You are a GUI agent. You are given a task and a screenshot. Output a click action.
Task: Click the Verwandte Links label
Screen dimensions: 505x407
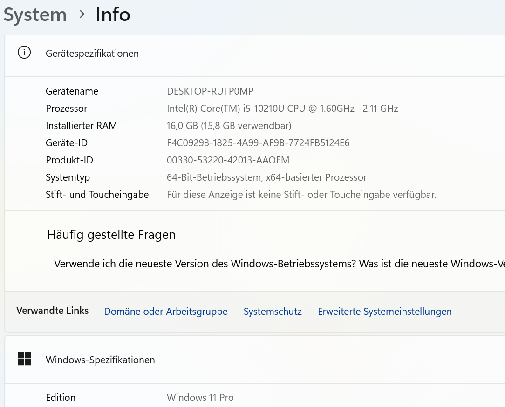pyautogui.click(x=53, y=311)
